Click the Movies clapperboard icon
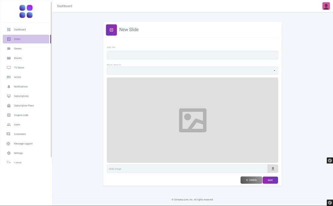 (9, 58)
